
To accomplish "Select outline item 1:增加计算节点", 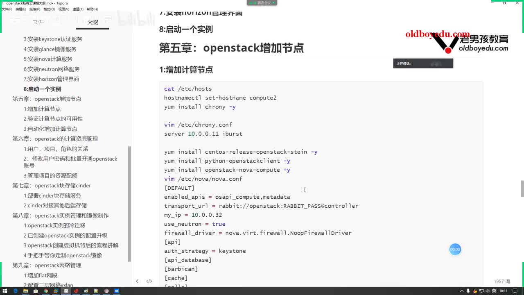I will (x=42, y=109).
